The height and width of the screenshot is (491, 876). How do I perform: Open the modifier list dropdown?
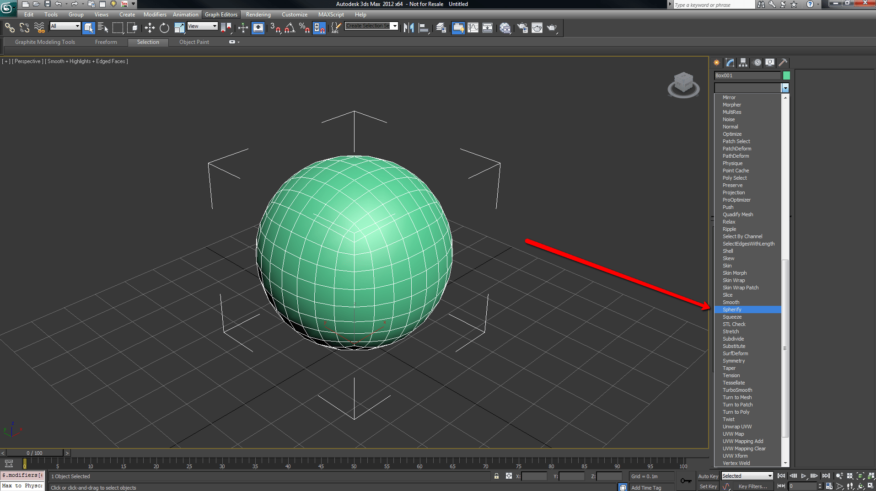coord(785,88)
